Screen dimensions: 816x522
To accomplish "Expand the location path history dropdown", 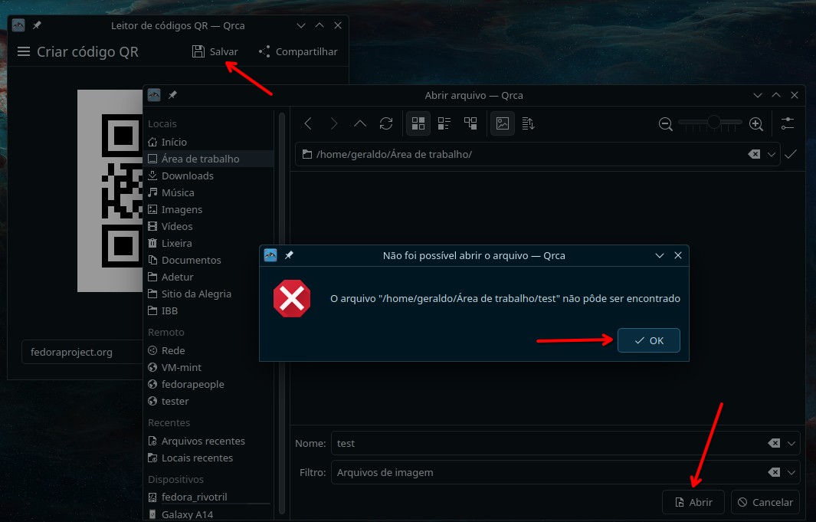I will click(x=772, y=155).
